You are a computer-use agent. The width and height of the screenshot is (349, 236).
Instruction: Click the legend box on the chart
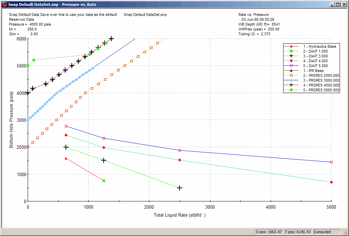tap(312, 68)
